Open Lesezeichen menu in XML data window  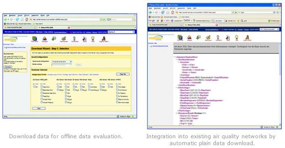pyautogui.click(x=181, y=8)
